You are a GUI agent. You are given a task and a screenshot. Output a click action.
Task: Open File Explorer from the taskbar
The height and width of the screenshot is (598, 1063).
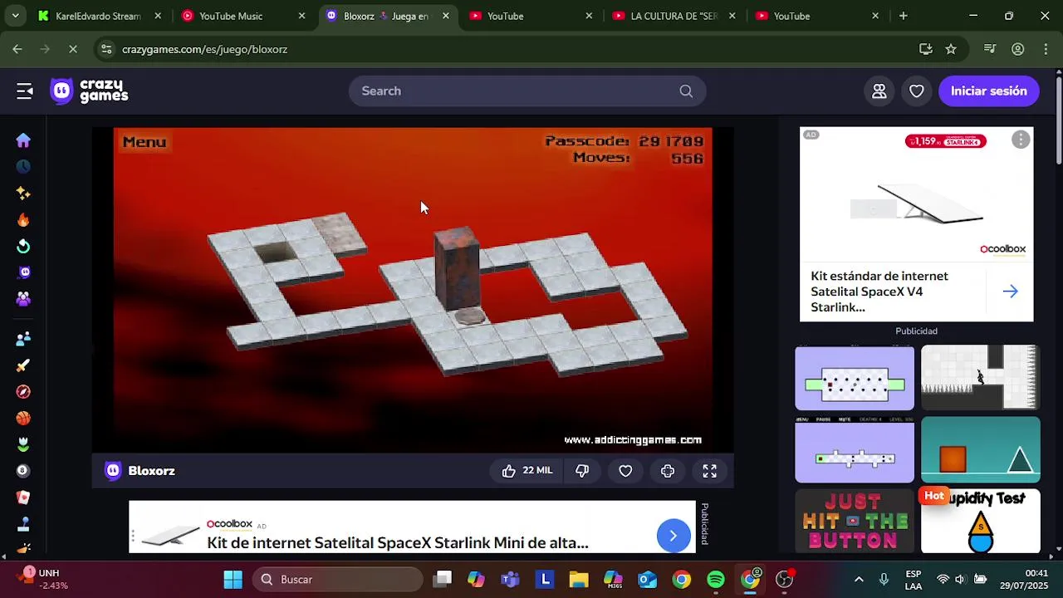(x=579, y=580)
